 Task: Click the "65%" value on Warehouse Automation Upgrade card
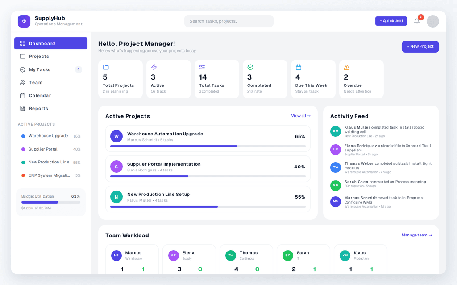(x=300, y=136)
